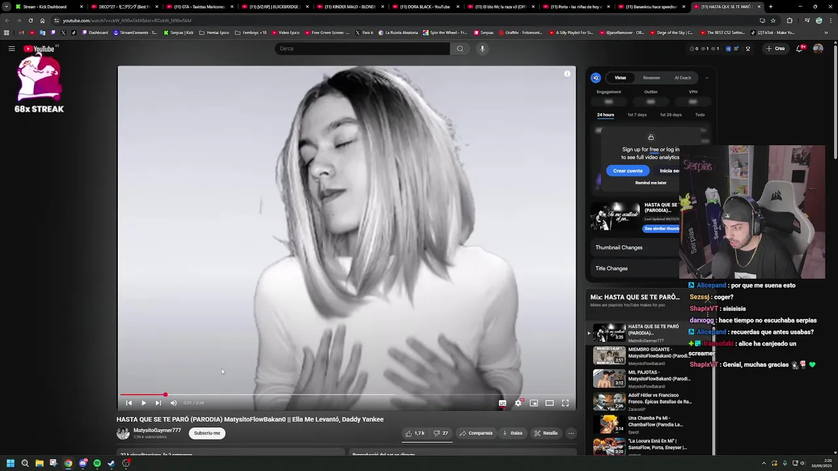Open MIEMBRO GIGANTE video thumbnail in the mix
Image resolution: width=838 pixels, height=471 pixels.
tap(609, 355)
